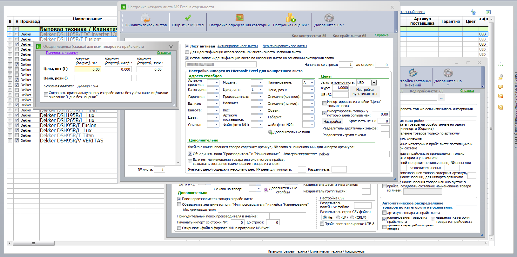Click Активировать все листы link

238,46
